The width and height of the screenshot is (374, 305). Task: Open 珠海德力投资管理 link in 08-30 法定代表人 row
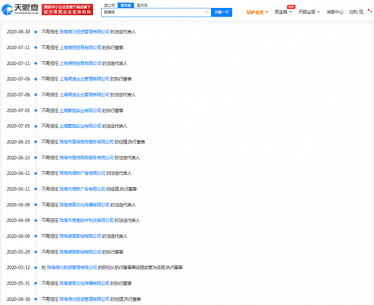84,31
